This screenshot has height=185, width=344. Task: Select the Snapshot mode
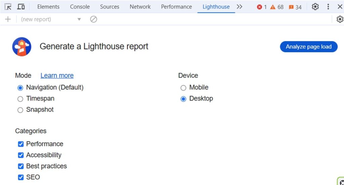pos(20,110)
